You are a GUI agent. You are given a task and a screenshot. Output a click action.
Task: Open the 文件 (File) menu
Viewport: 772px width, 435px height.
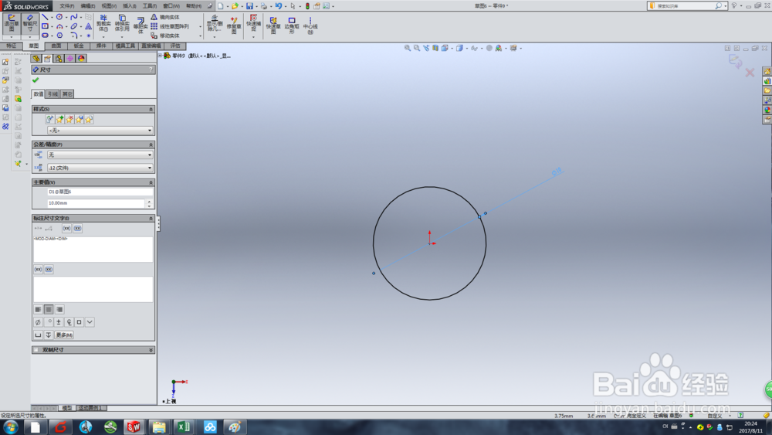click(66, 6)
